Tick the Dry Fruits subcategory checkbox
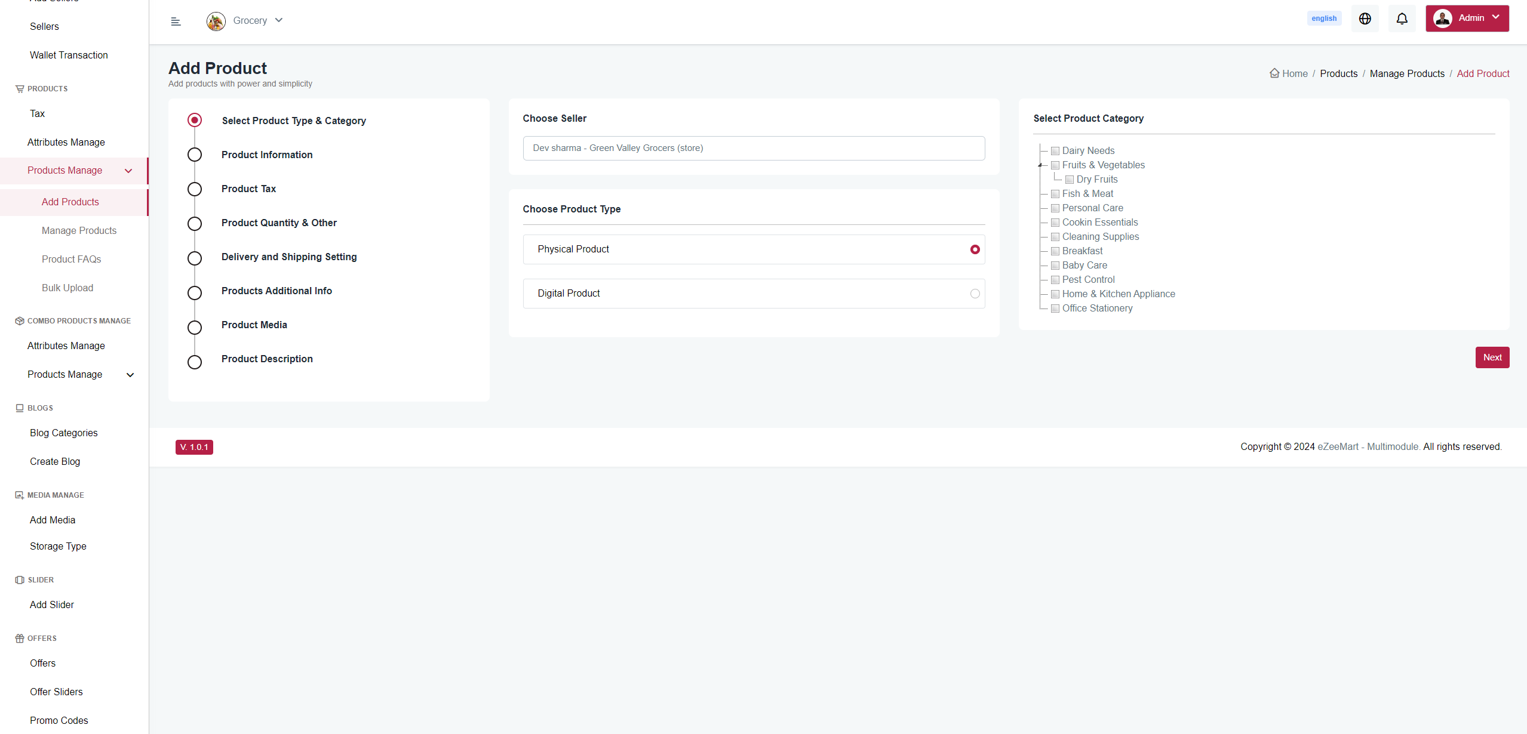The height and width of the screenshot is (734, 1527). coord(1070,180)
